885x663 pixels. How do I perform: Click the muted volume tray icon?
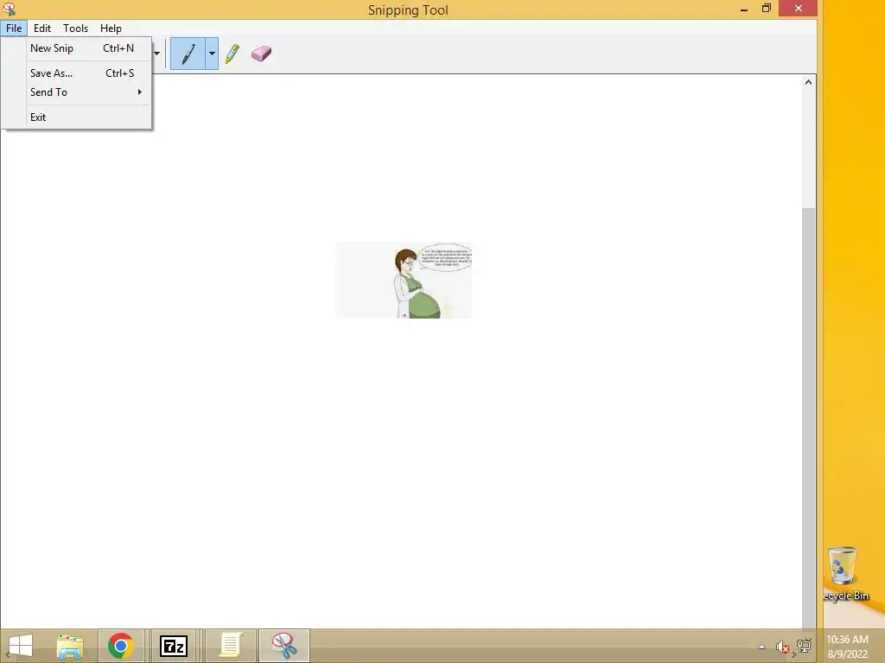(782, 647)
